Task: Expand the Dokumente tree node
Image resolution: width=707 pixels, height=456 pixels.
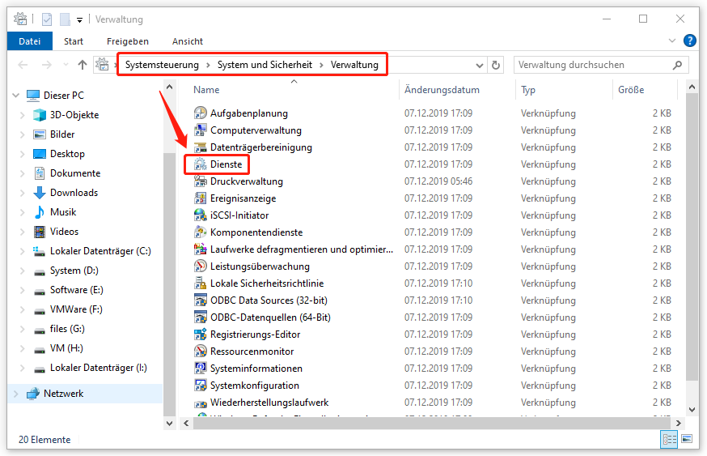Action: pyautogui.click(x=22, y=173)
